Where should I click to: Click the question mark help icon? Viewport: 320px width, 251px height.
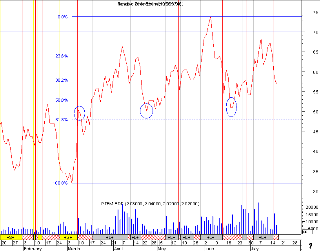311,246
